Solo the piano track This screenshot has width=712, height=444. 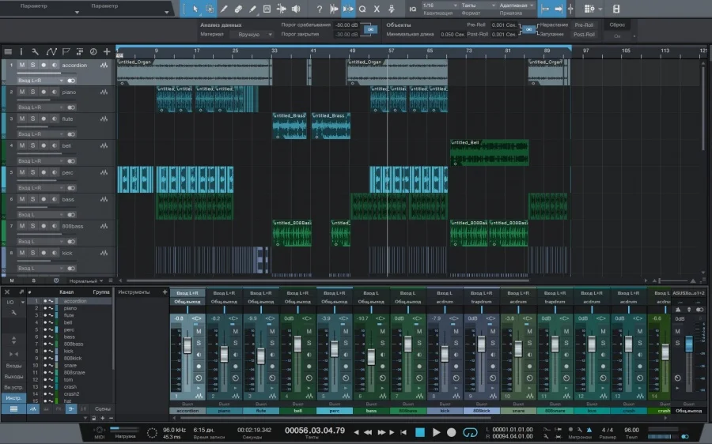[32, 92]
